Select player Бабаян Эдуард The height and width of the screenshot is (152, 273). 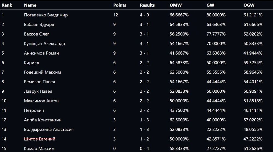click(x=39, y=25)
